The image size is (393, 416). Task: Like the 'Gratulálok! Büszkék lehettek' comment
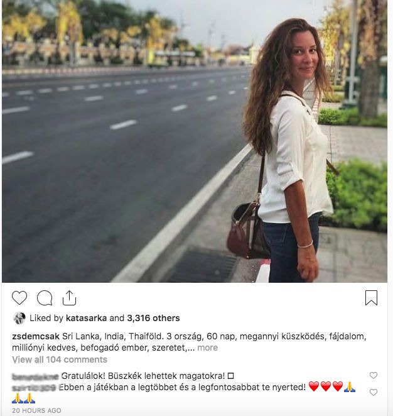(x=374, y=375)
